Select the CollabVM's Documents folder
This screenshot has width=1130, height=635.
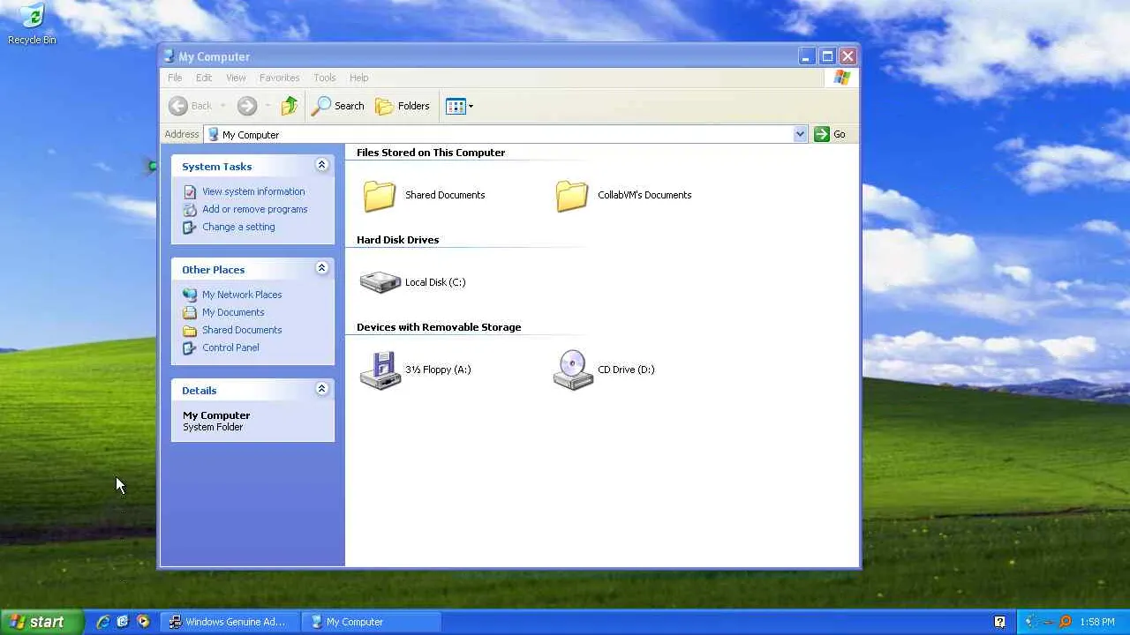coord(623,195)
